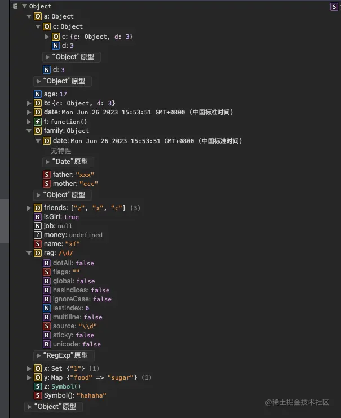This screenshot has width=341, height=418.
Task: Select the 'source: "\\d"' property row
Action: [x=70, y=326]
